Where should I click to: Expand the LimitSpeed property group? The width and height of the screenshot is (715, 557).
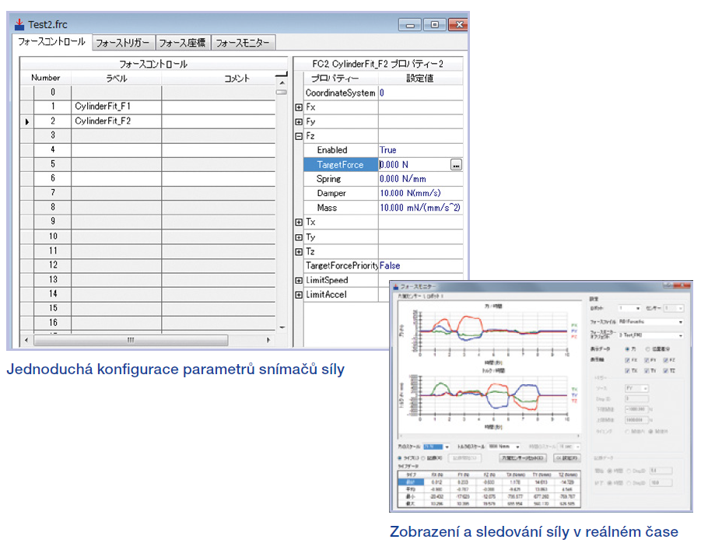[x=299, y=280]
